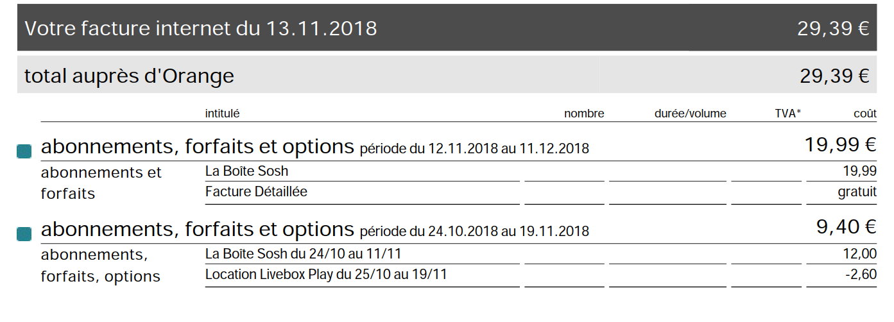The image size is (894, 322).
Task: Click the teal square beside the 19,99 € section
Action: coord(24,152)
